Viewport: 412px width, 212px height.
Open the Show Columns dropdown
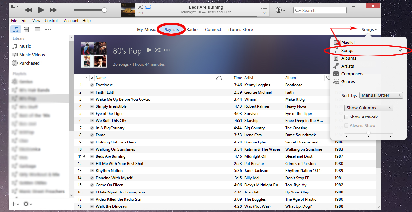click(x=369, y=108)
